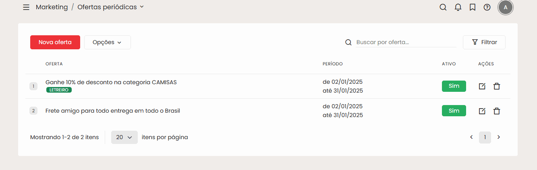Go to Marketing breadcrumb
Viewport: 537px width, 170px height.
[x=52, y=7]
